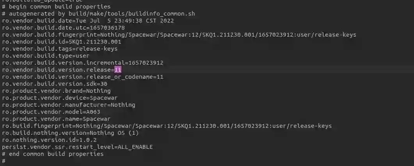Place cursor on ro.vendor.build.tags=release-keys line
The height and width of the screenshot is (166, 414).
tap(59, 49)
